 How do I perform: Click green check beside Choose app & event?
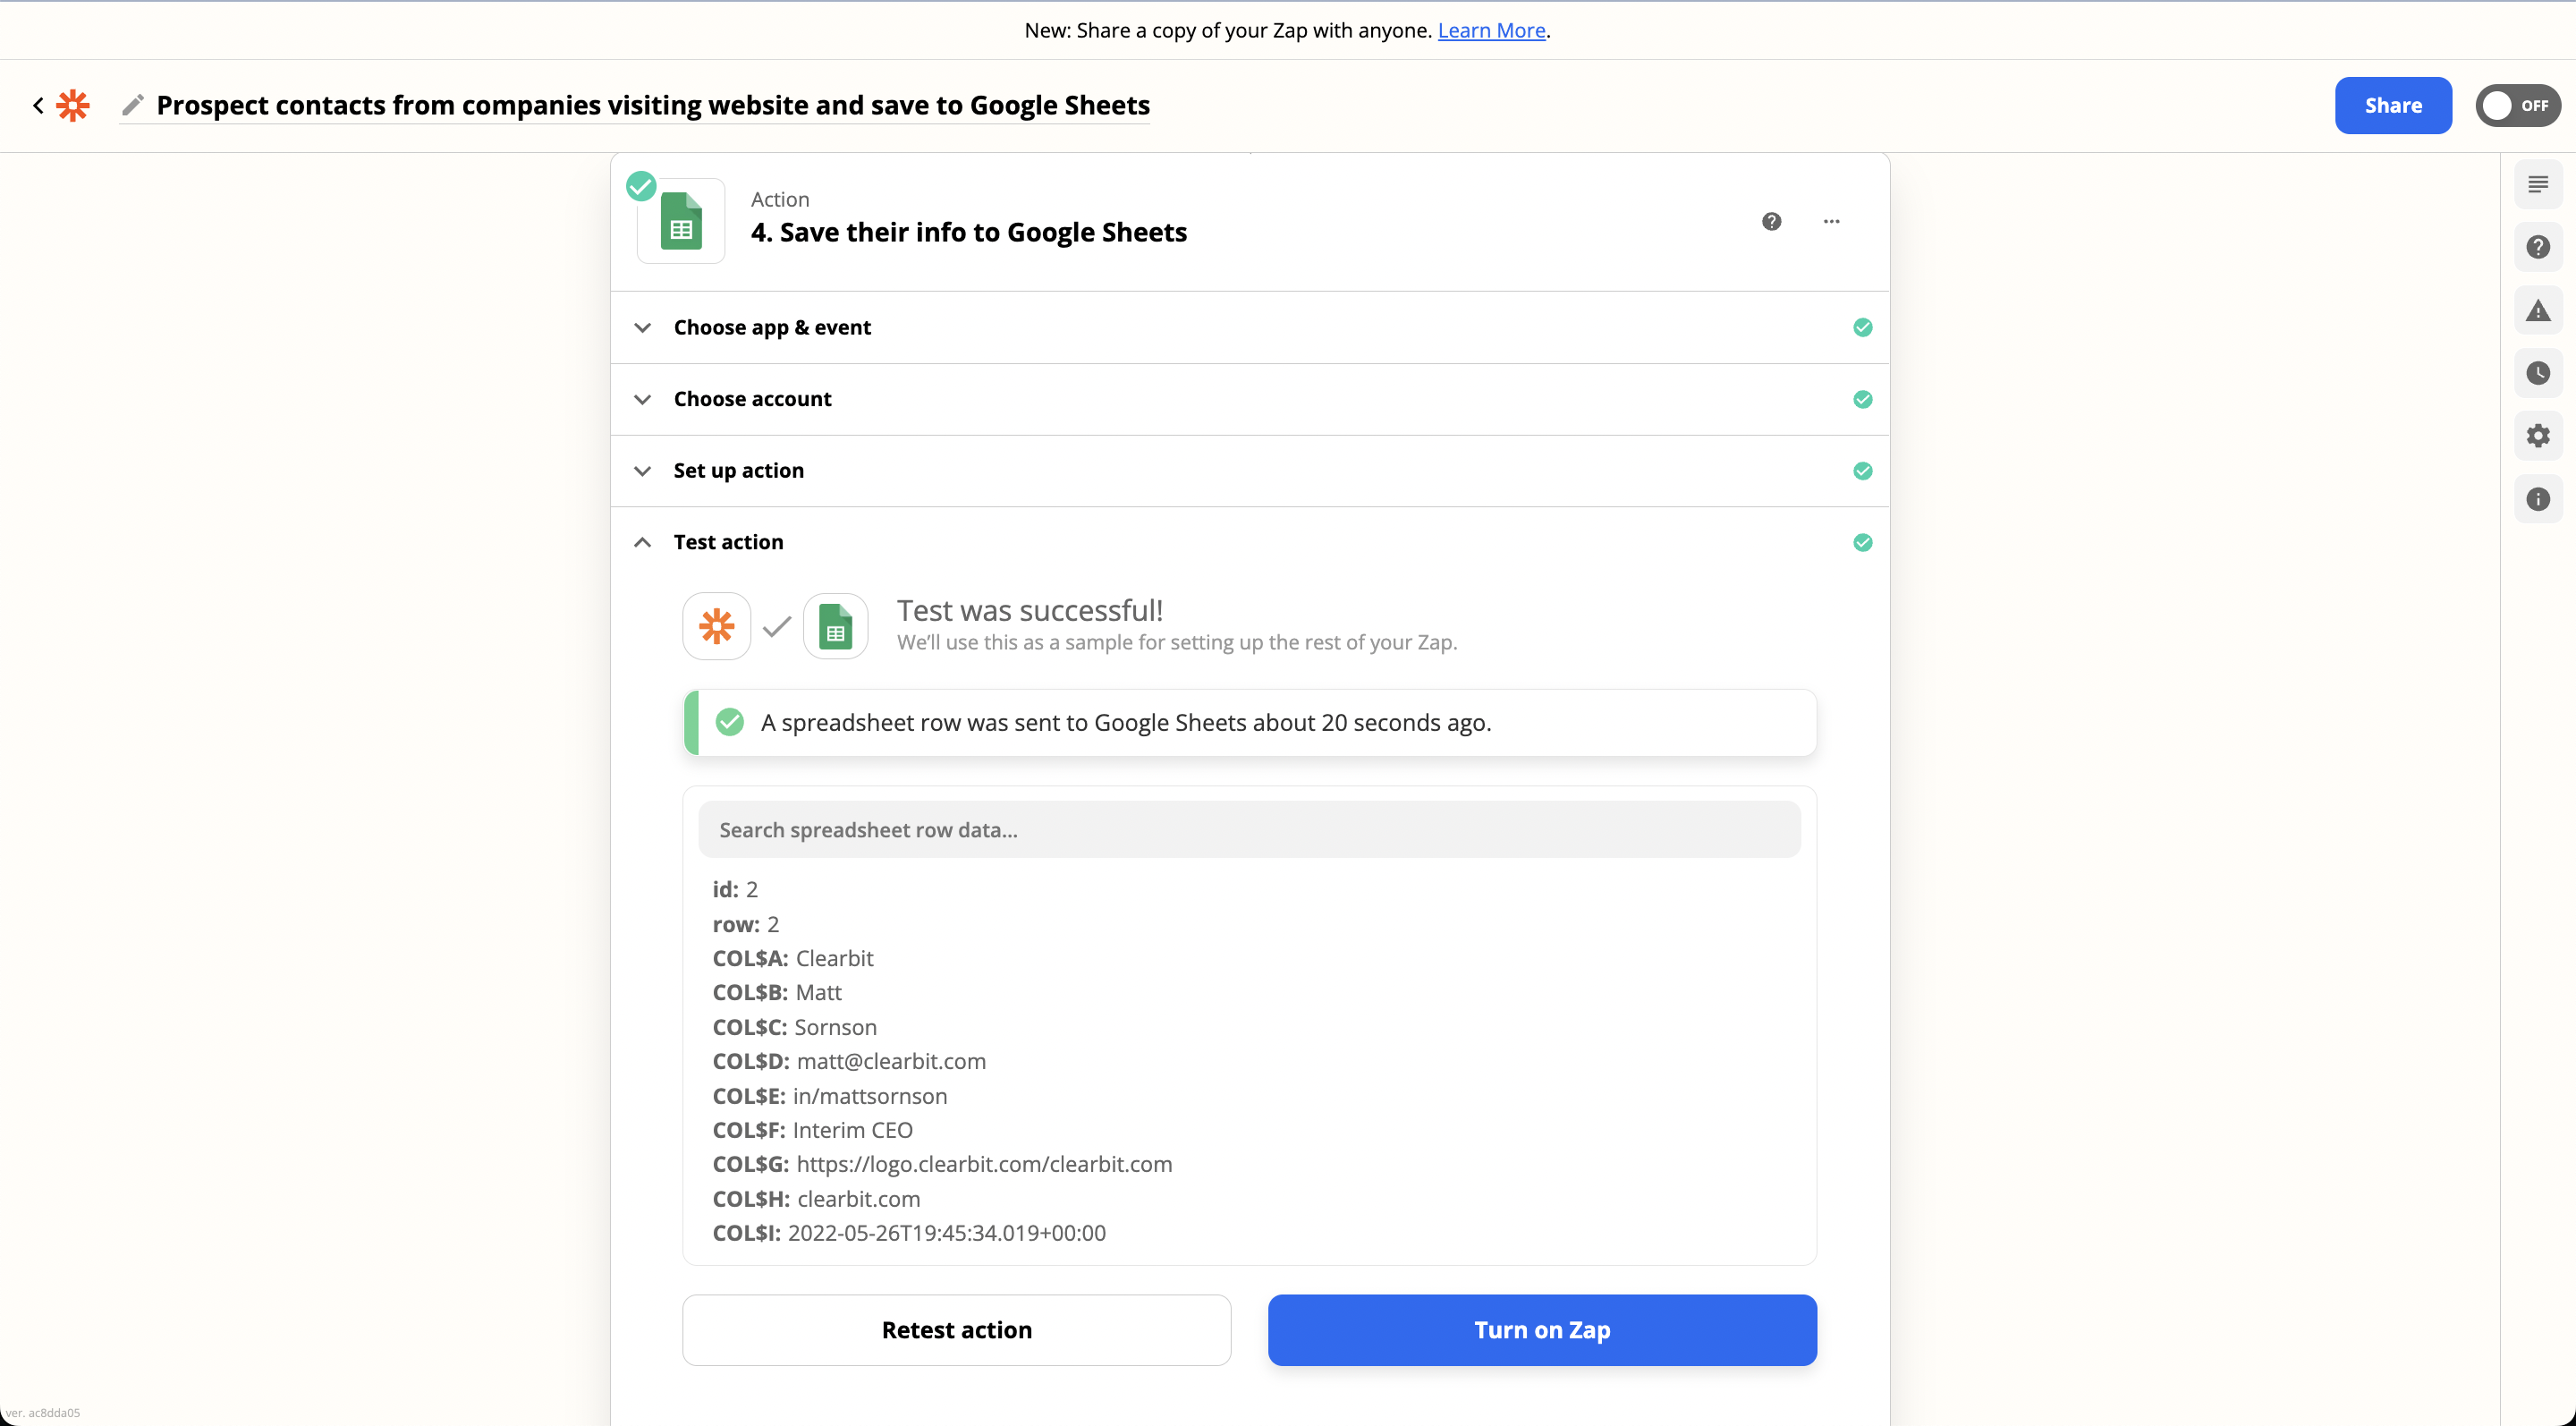tap(1862, 327)
